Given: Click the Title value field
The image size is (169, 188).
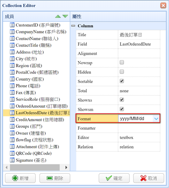Looking at the screenshot, I should pyautogui.click(x=139, y=35).
